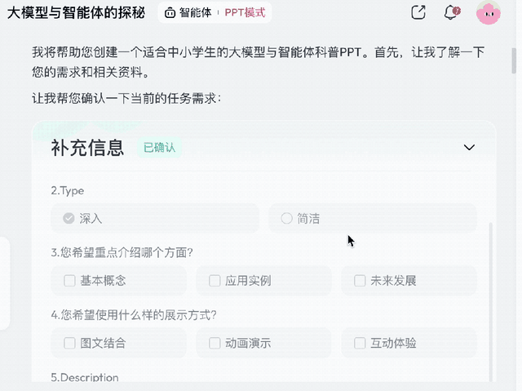
Task: Switch to 智能体 mode tab
Action: [x=195, y=13]
